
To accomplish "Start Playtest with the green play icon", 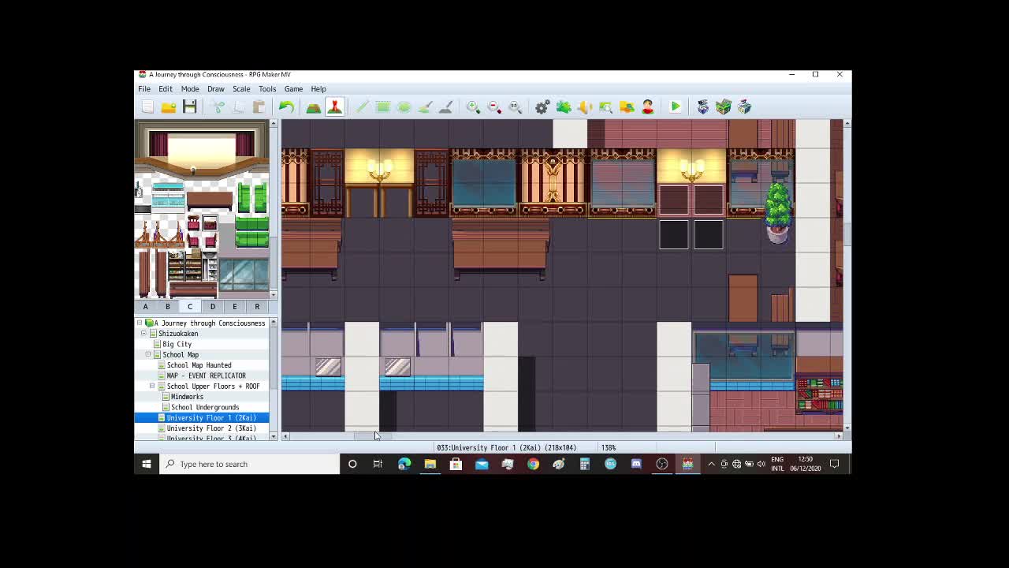I will (676, 106).
